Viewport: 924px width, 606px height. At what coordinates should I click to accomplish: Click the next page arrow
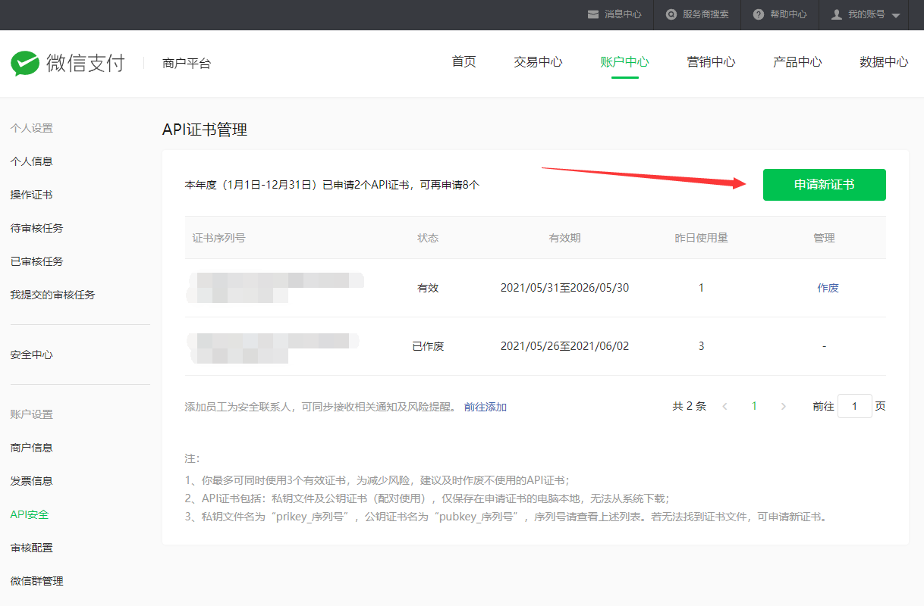tap(784, 407)
